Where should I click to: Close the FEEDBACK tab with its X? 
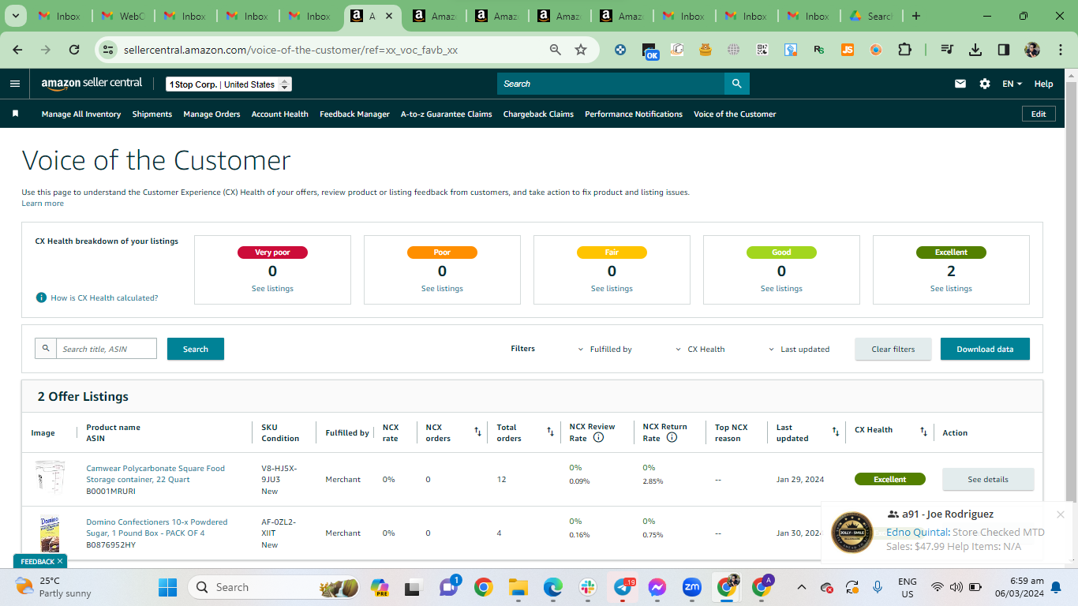[60, 561]
